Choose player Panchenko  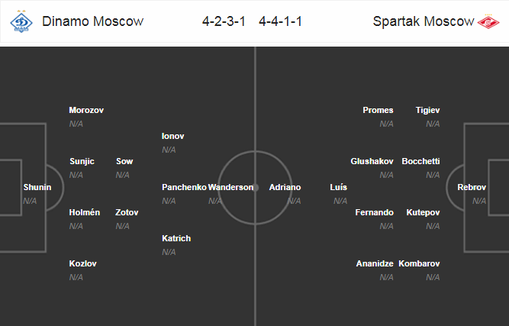(184, 187)
